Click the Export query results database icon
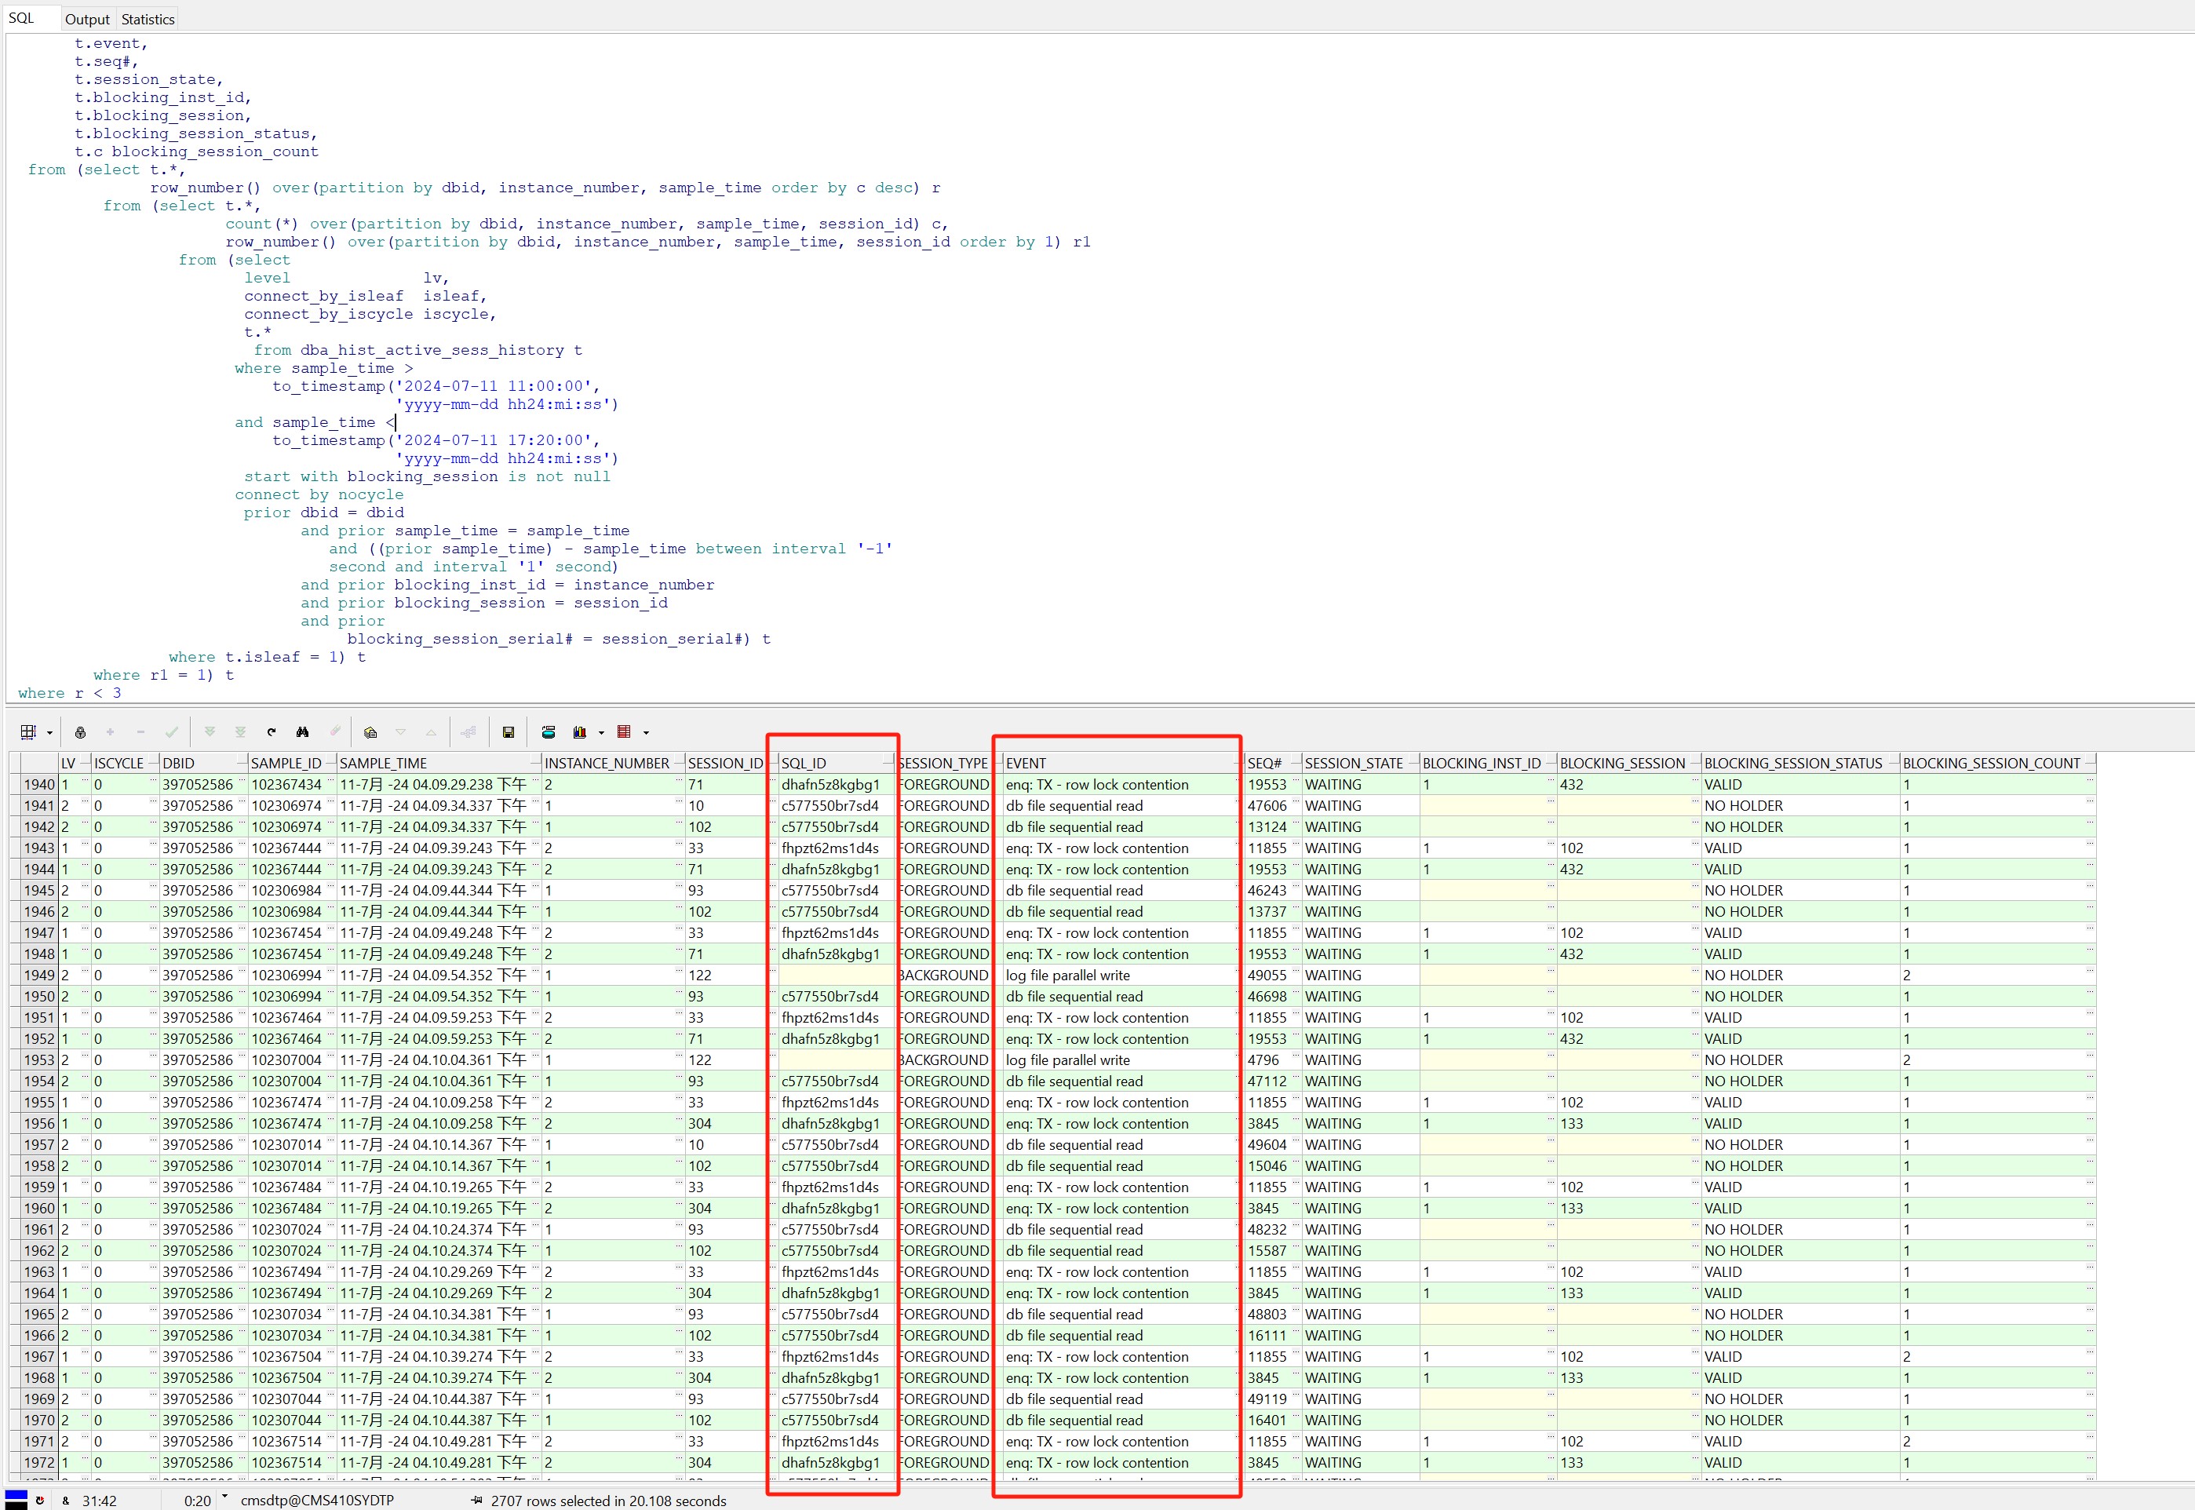The width and height of the screenshot is (2195, 1510). pos(548,732)
